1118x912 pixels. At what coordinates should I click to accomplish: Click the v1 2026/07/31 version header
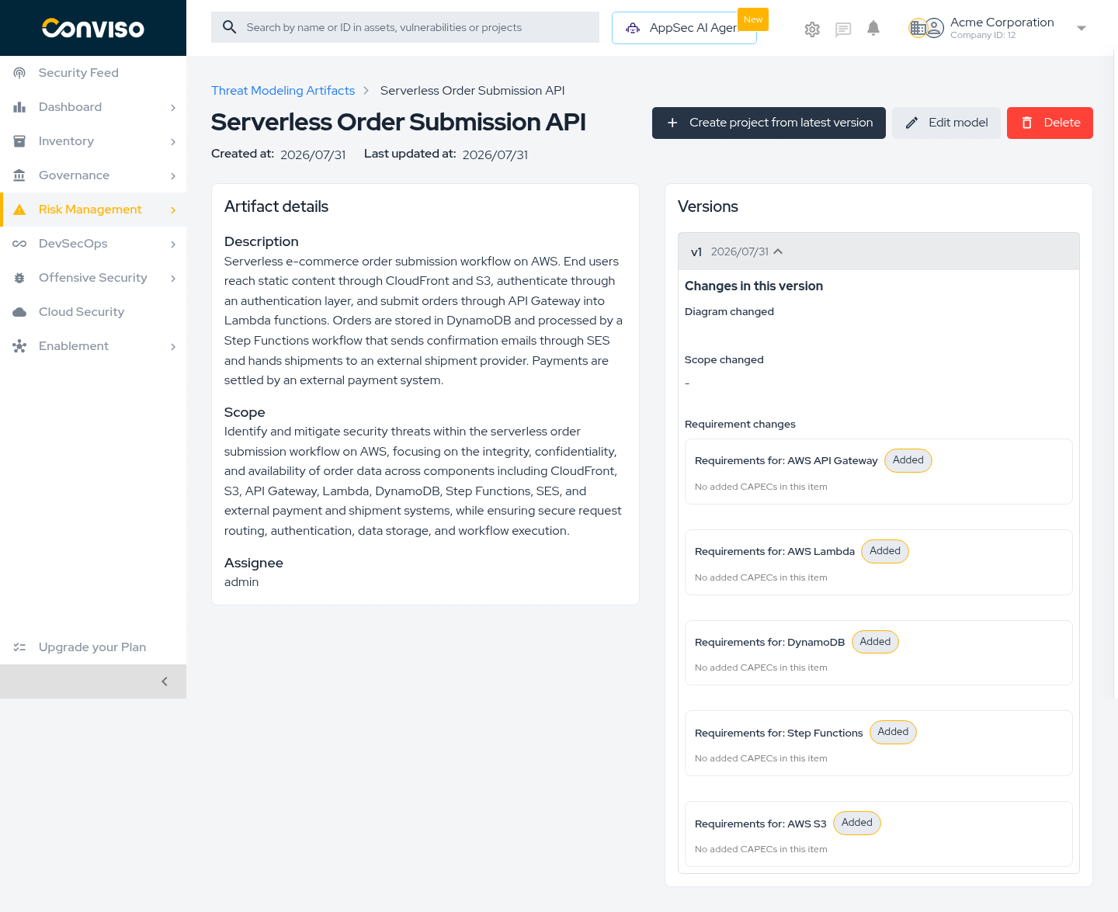coord(879,251)
